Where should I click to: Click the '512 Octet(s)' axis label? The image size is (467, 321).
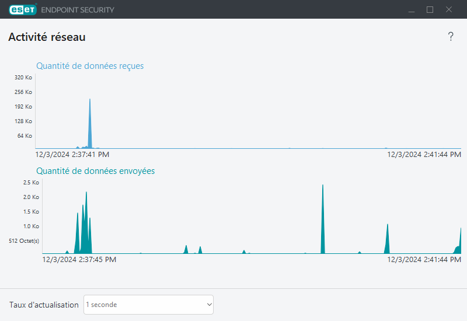[25, 240]
